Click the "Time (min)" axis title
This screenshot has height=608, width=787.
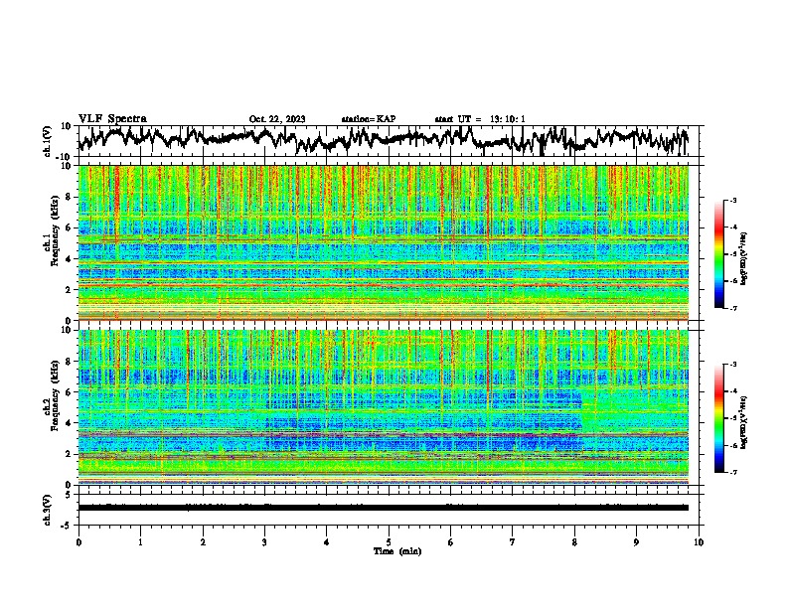tap(397, 551)
